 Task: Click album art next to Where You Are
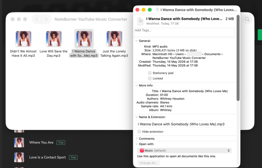point(19,142)
